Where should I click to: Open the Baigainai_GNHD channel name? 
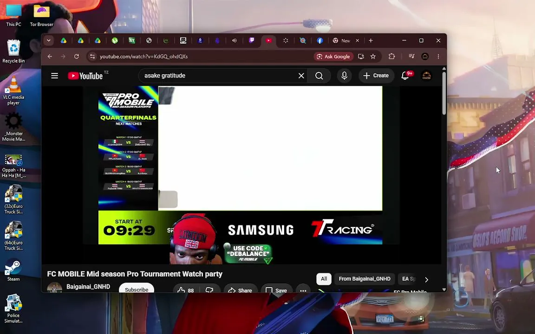[88, 287]
